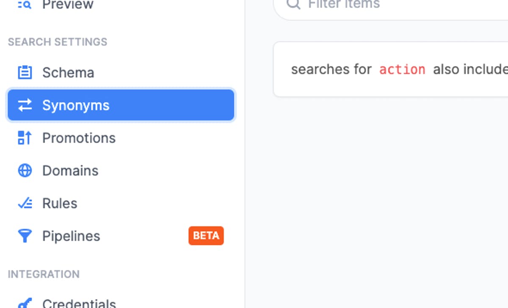Open the Domains section

coord(121,170)
